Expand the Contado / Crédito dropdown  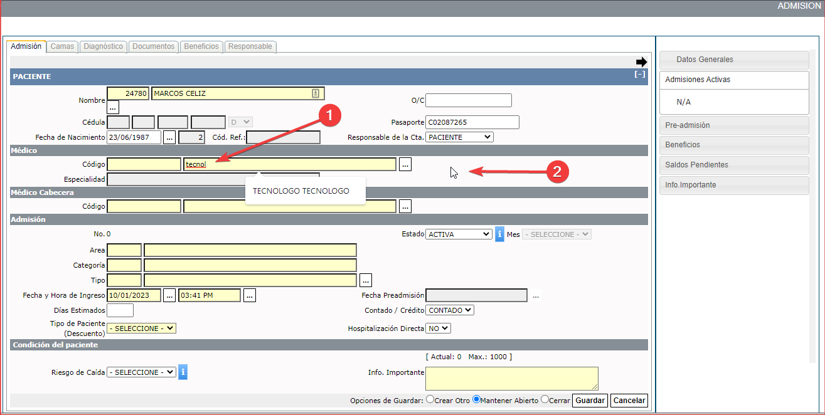(x=450, y=310)
